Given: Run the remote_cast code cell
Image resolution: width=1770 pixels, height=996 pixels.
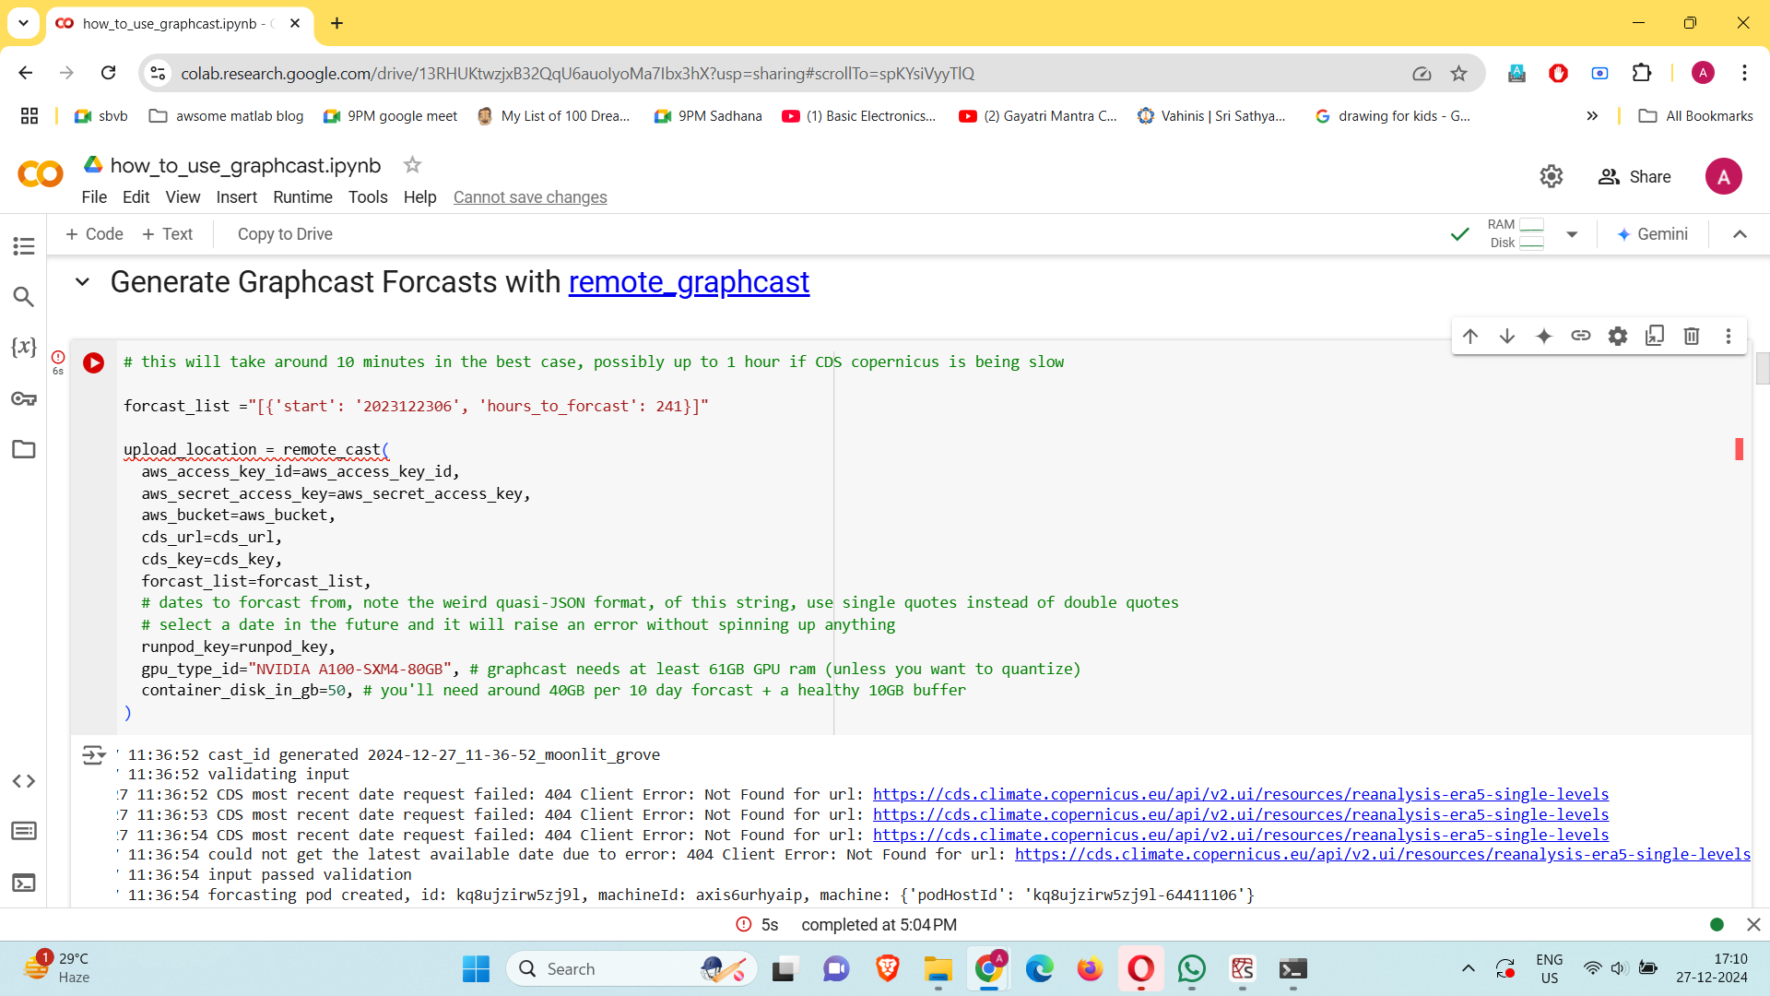Looking at the screenshot, I should point(94,363).
